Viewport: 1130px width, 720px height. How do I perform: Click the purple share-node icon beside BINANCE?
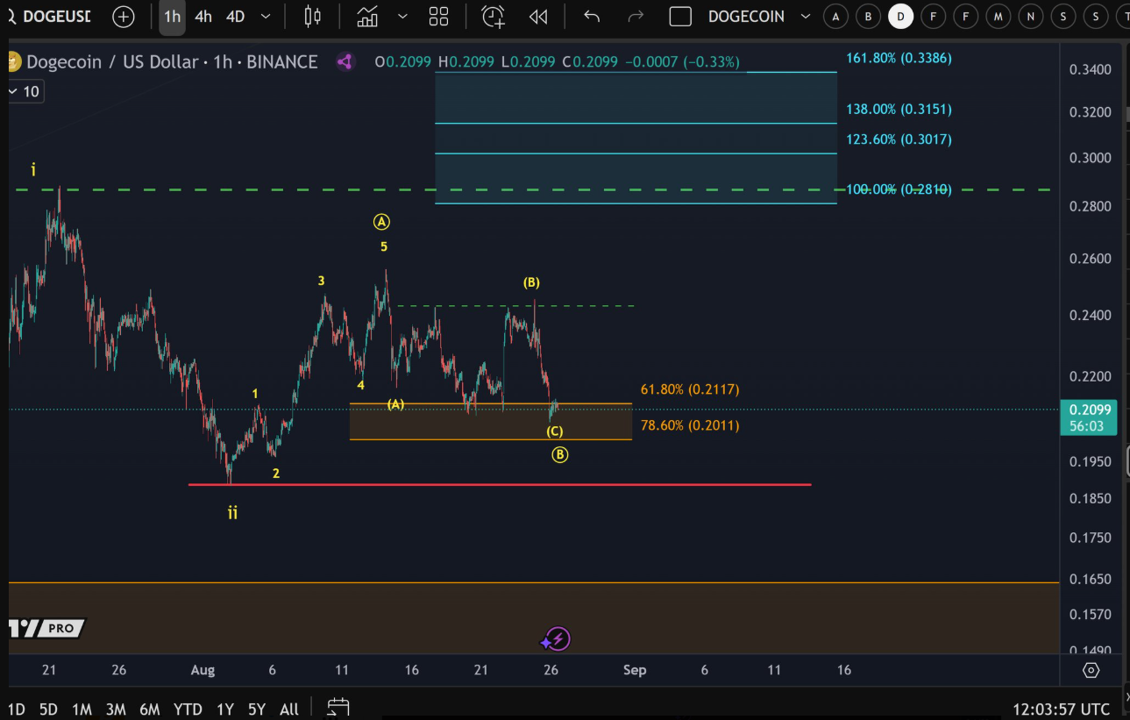pos(345,62)
